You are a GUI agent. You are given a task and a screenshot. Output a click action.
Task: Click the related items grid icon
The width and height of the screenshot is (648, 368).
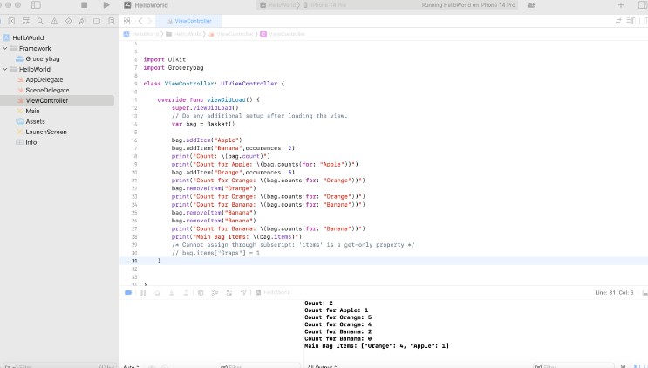pyautogui.click(x=126, y=20)
